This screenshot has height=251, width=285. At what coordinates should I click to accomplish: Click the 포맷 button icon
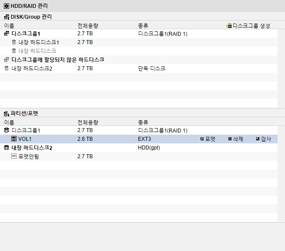point(202,139)
